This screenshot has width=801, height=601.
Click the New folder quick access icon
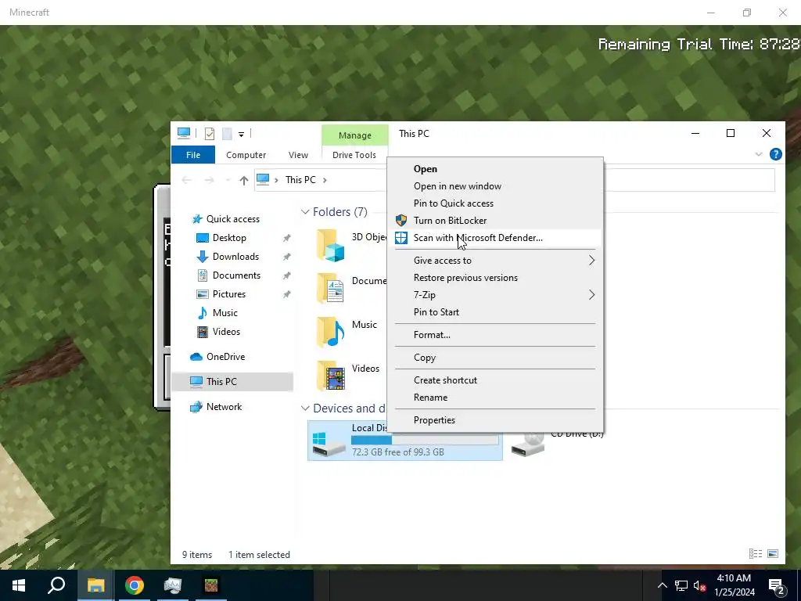227,134
